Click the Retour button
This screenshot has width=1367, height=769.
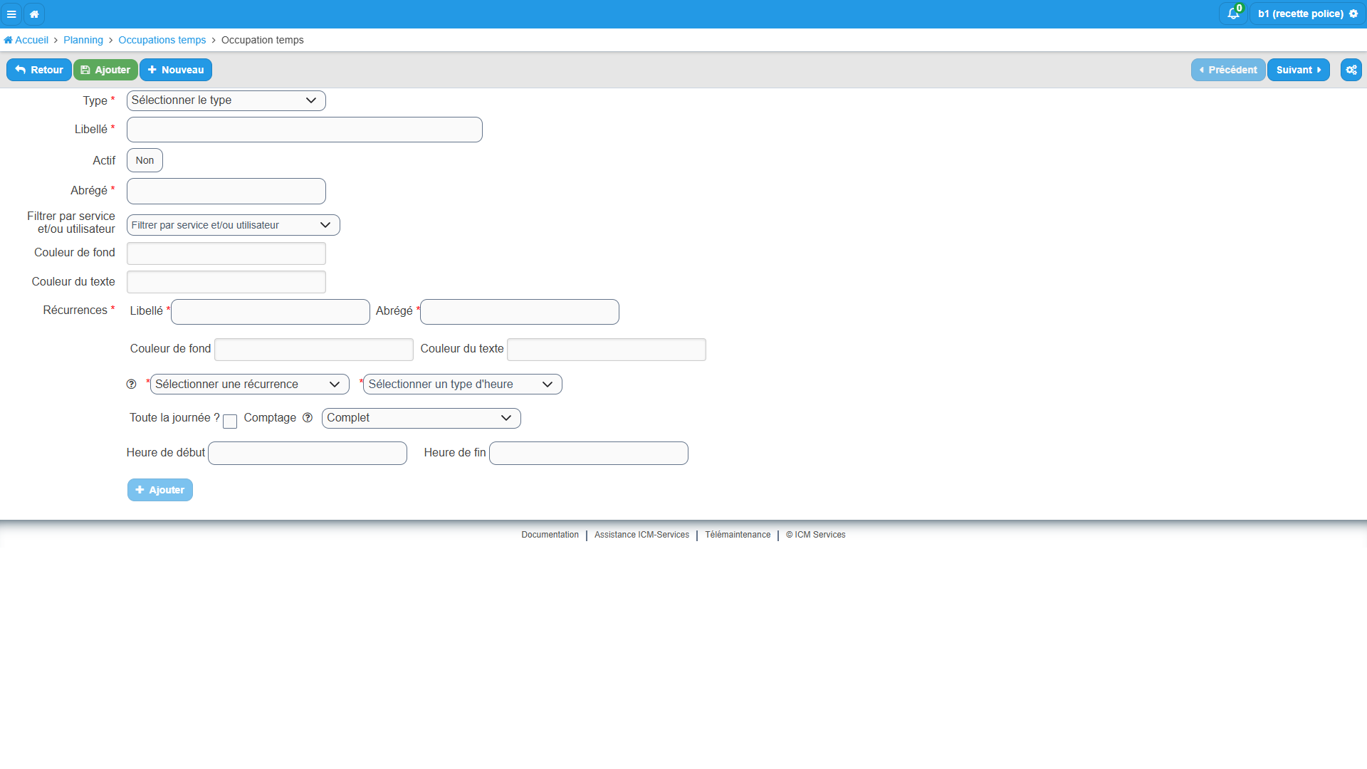(39, 70)
